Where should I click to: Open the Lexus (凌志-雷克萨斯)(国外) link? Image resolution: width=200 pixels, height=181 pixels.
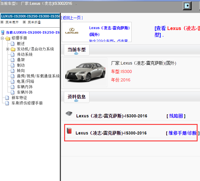click(x=109, y=31)
